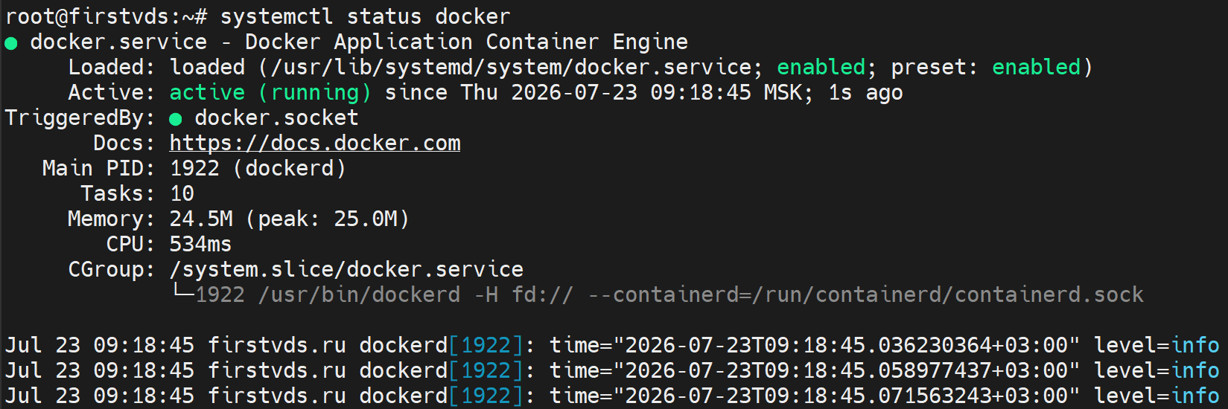Click the tree branch symbol before 1922
The width and height of the screenshot is (1228, 409).
point(182,292)
